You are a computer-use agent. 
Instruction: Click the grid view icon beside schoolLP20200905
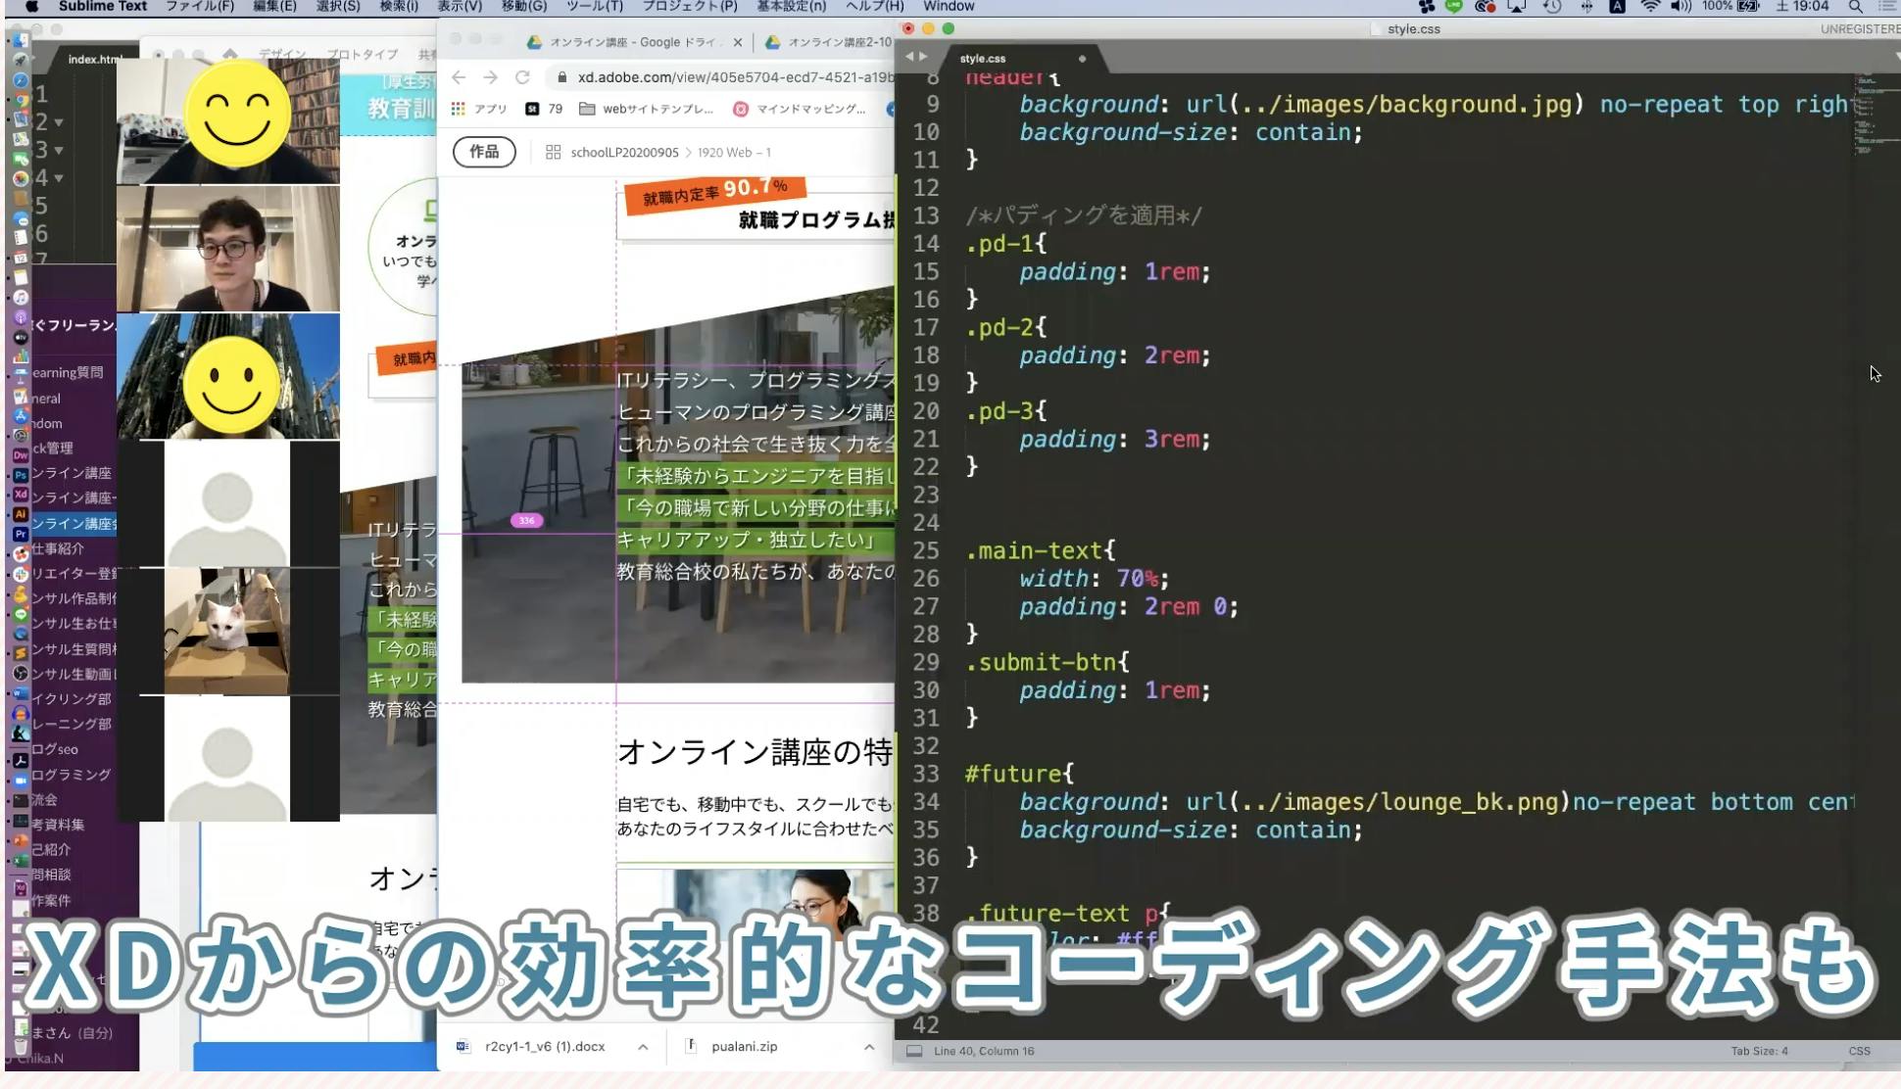[x=554, y=154]
